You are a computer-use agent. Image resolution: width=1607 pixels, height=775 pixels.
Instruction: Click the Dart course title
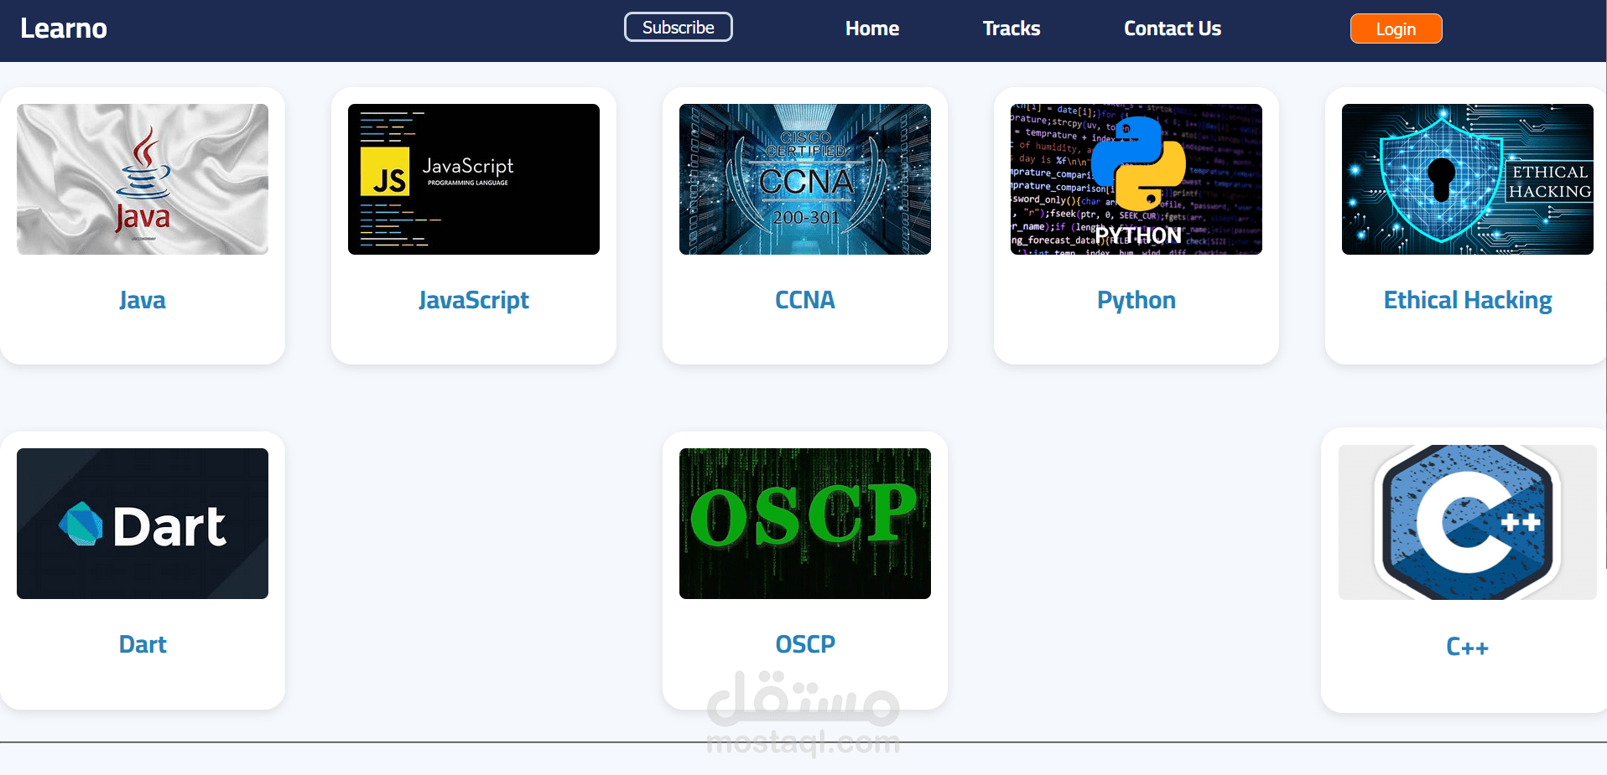coord(143,644)
